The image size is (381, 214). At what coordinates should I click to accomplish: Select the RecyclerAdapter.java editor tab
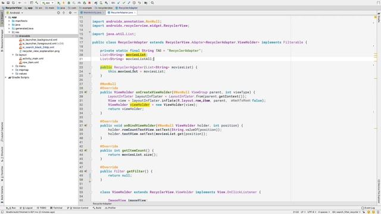(x=121, y=12)
